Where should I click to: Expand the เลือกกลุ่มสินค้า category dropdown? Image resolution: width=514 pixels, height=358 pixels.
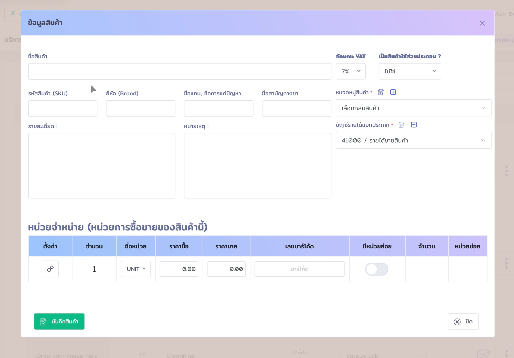pos(413,108)
